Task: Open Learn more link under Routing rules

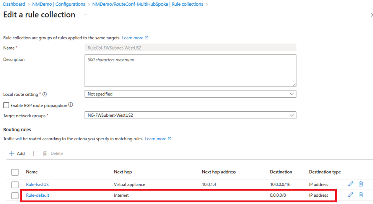Action: pyautogui.click(x=158, y=139)
